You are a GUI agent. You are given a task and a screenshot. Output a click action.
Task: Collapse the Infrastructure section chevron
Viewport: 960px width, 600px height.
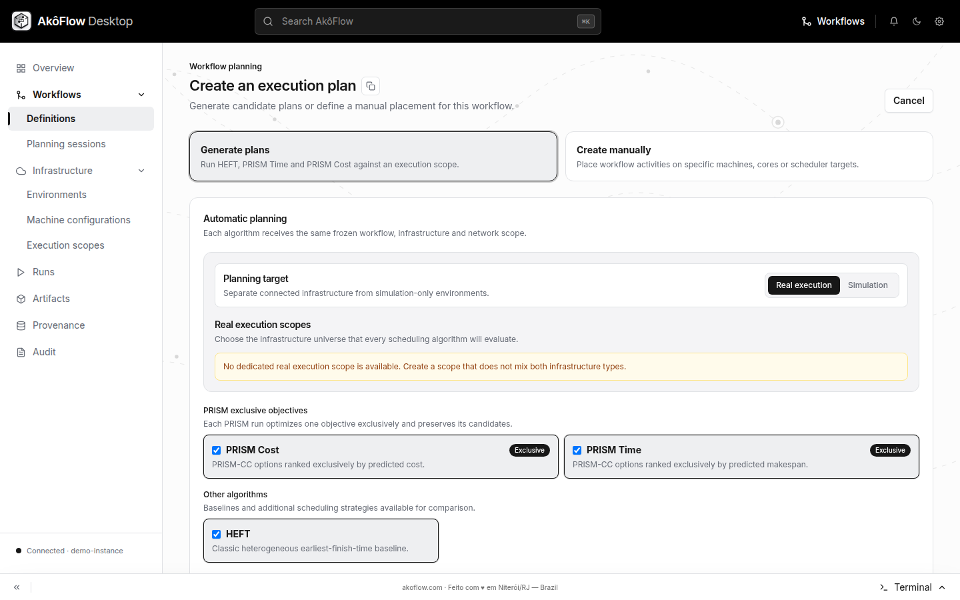coord(141,171)
